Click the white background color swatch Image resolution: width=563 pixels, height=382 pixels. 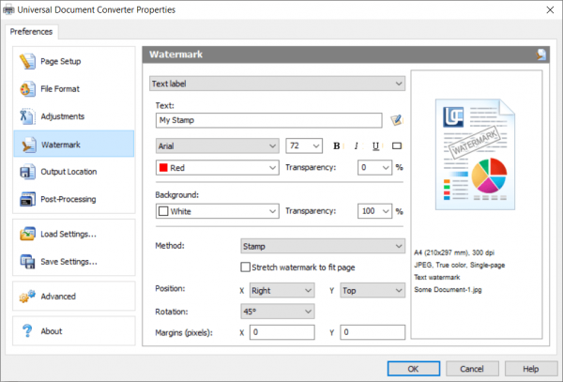(163, 211)
